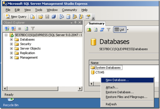This screenshot has width=160, height=109.
Task: Select the Management folder
Action: [x=29, y=57]
